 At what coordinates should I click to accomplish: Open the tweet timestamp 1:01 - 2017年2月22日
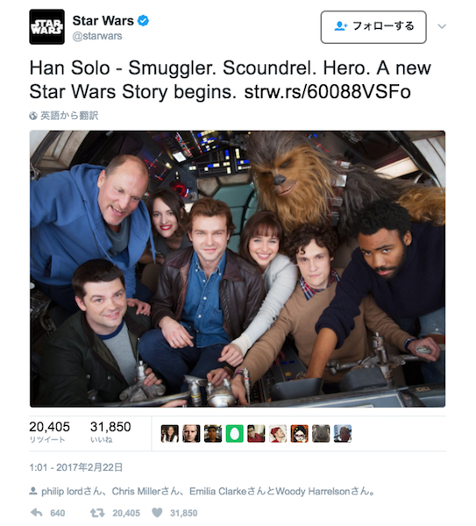click(x=75, y=467)
